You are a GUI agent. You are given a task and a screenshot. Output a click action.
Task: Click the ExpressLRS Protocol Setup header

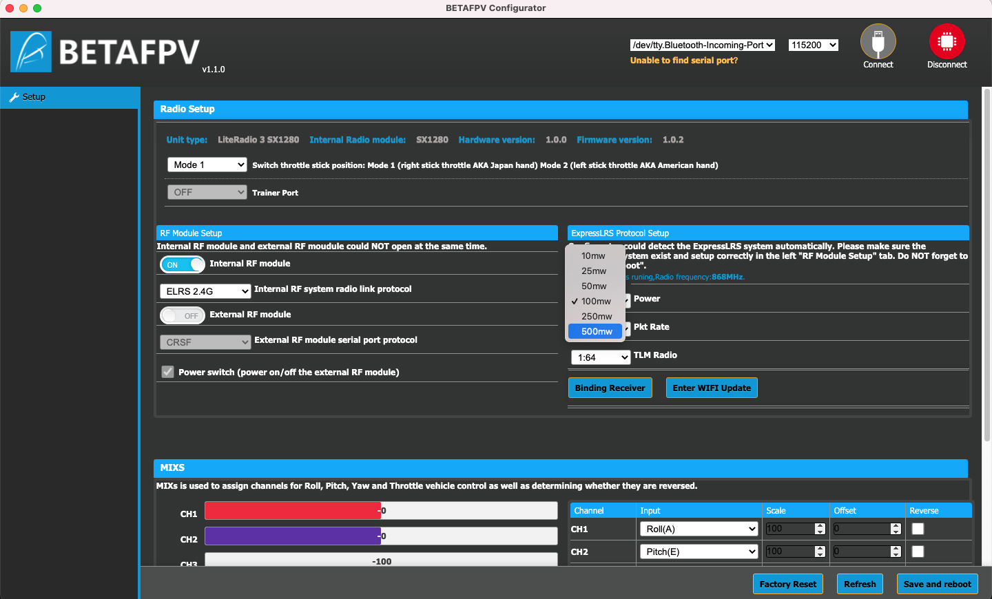pos(768,233)
